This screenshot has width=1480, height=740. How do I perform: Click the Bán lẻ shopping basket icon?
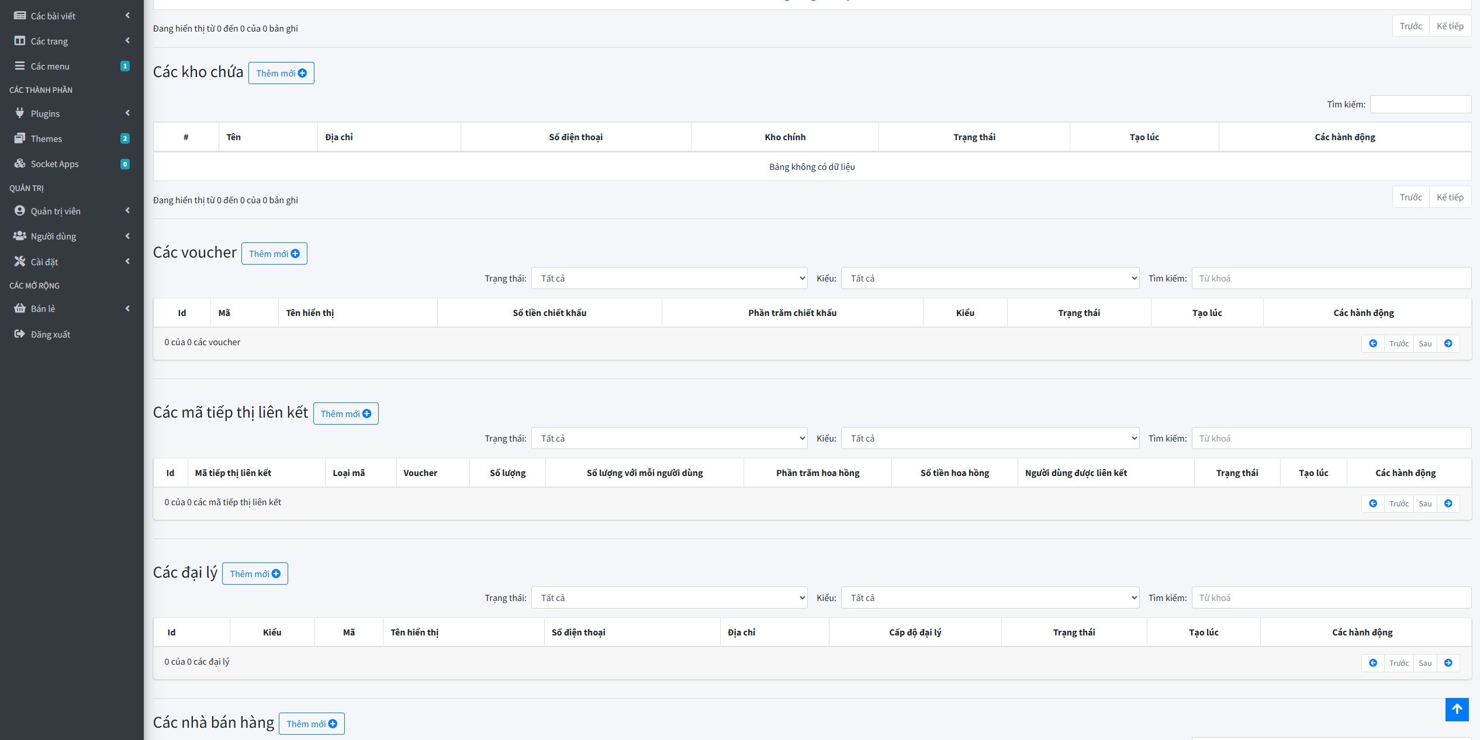click(x=20, y=308)
